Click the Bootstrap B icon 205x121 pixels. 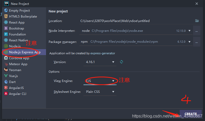6,28
